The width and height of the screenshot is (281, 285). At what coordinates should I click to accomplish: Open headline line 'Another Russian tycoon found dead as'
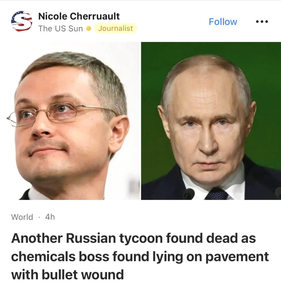(x=133, y=238)
